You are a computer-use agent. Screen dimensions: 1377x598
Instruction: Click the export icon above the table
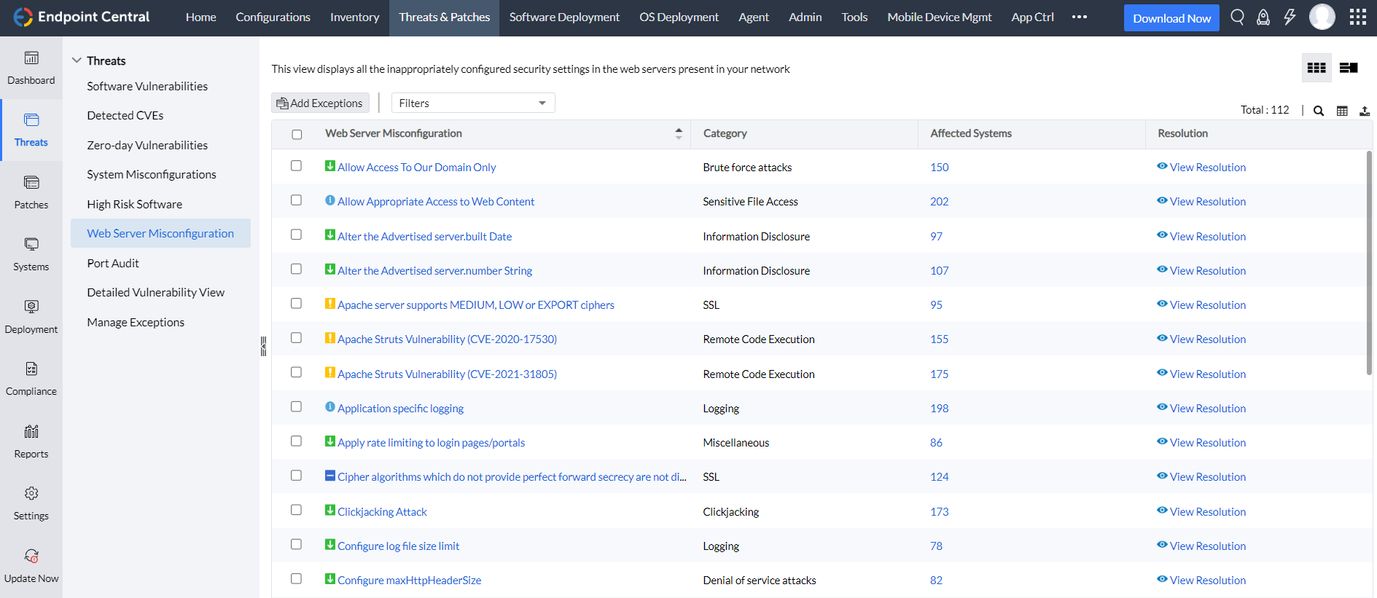pos(1364,111)
